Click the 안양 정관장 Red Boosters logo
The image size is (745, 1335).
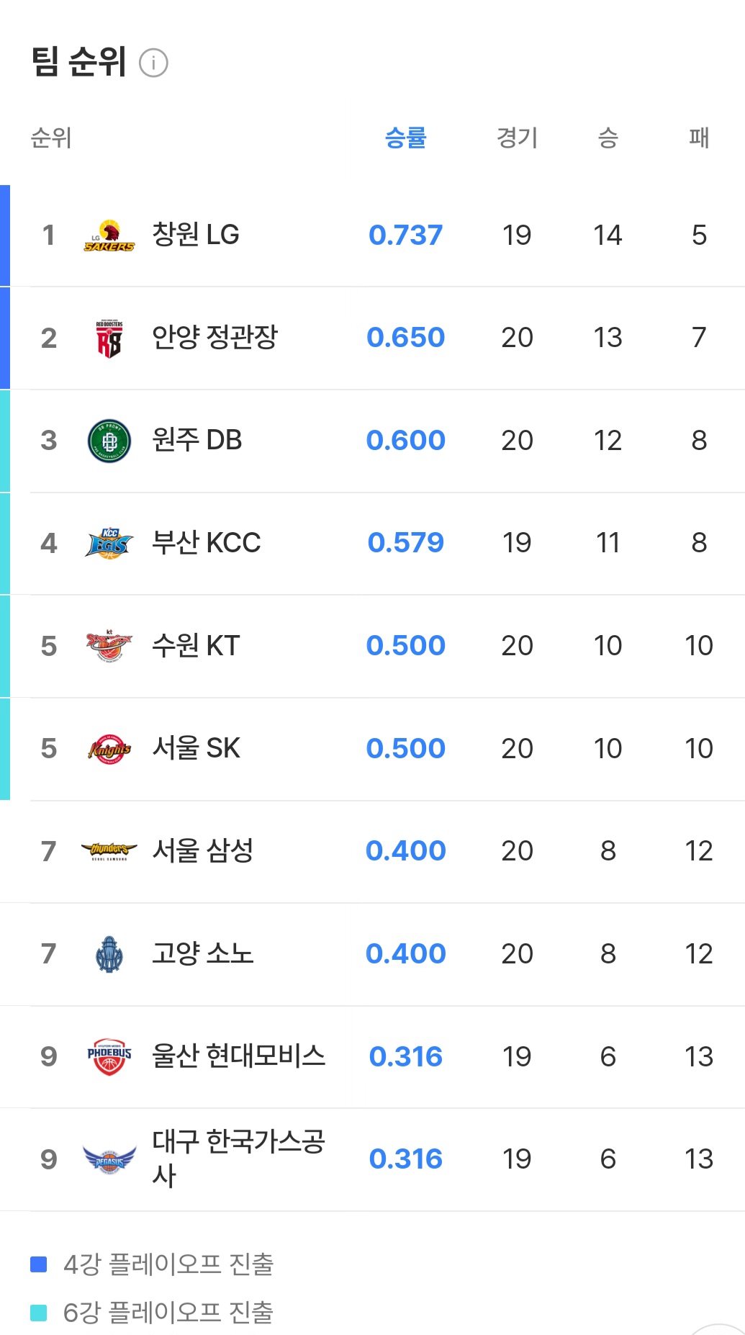click(x=107, y=337)
